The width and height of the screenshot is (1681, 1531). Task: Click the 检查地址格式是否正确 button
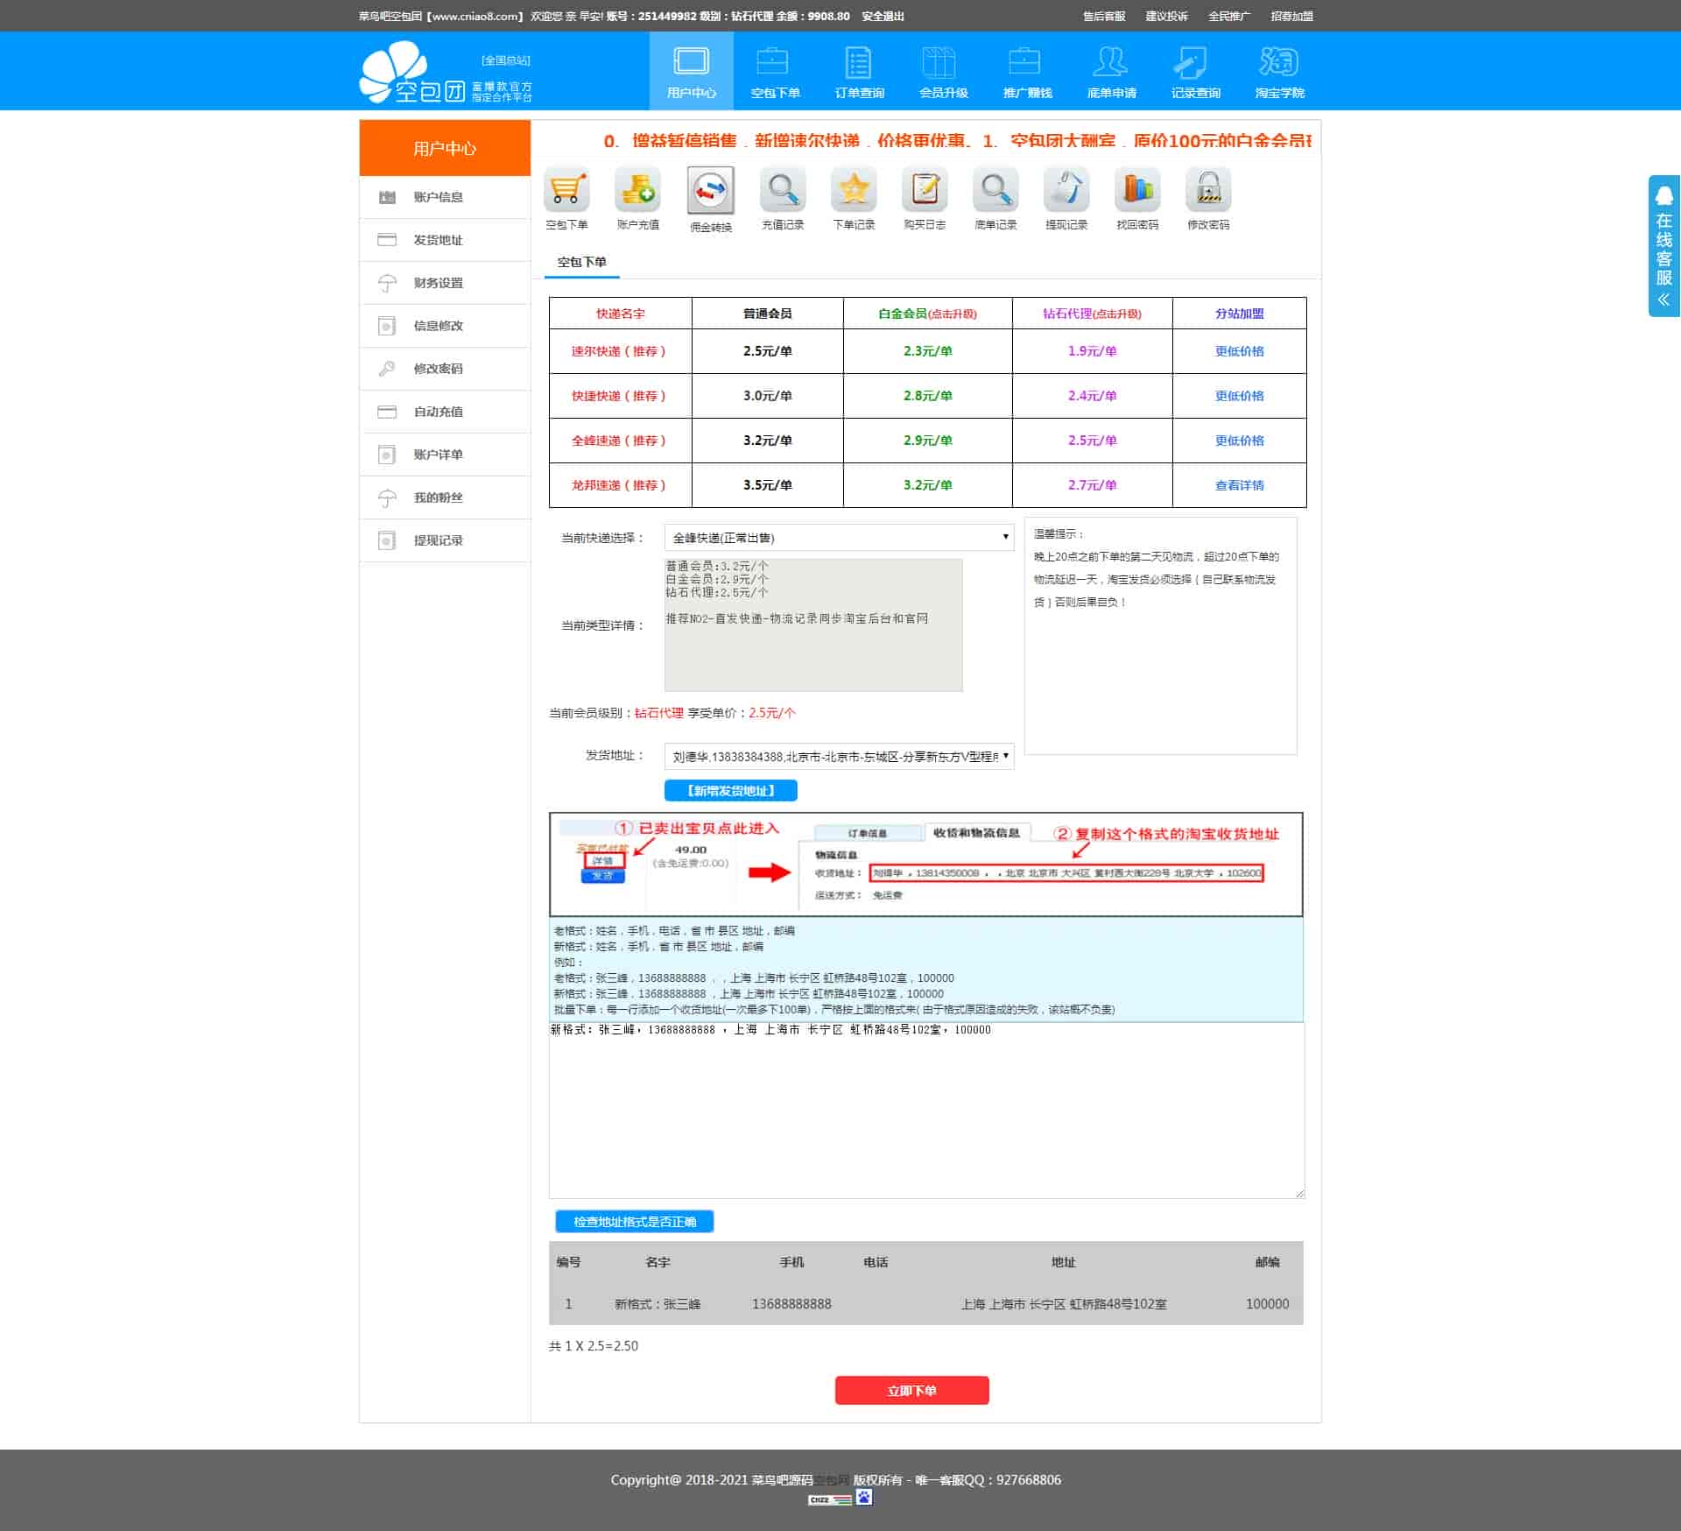(635, 1221)
